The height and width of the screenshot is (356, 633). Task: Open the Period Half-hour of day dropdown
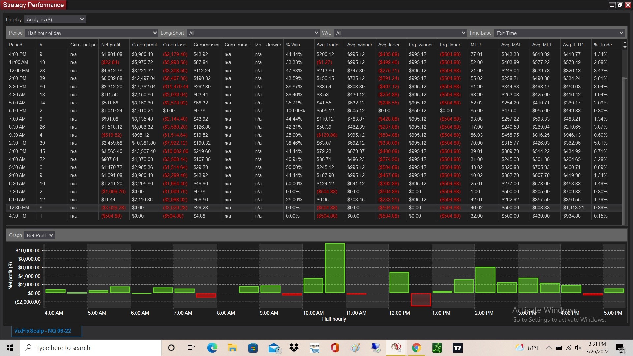[x=91, y=33]
